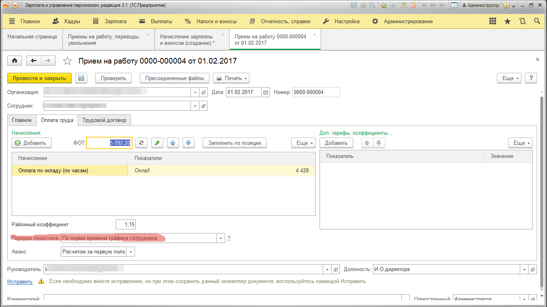This screenshot has height=307, width=547.
Task: Open the sections grid menu icon
Action: click(x=493, y=21)
